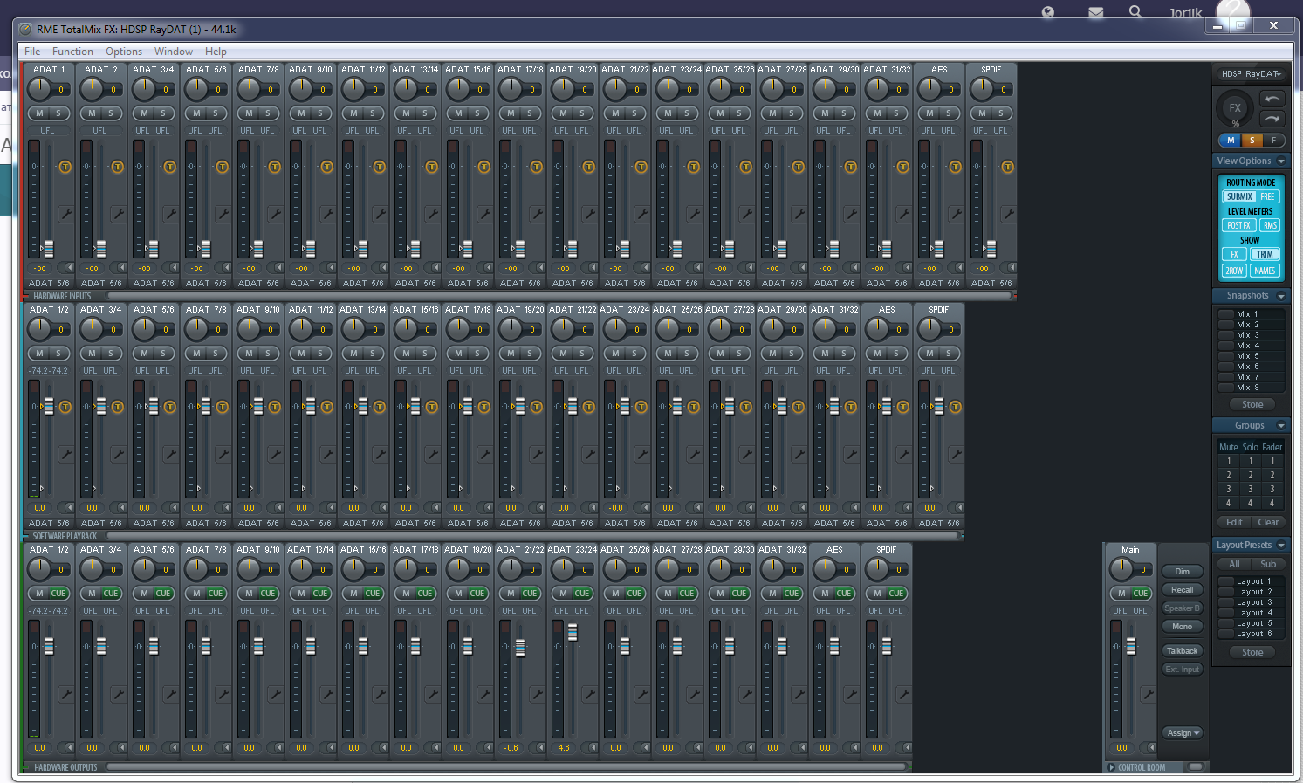Toggle Dim in the Control Room
This screenshot has height=783, width=1303.
(1183, 572)
